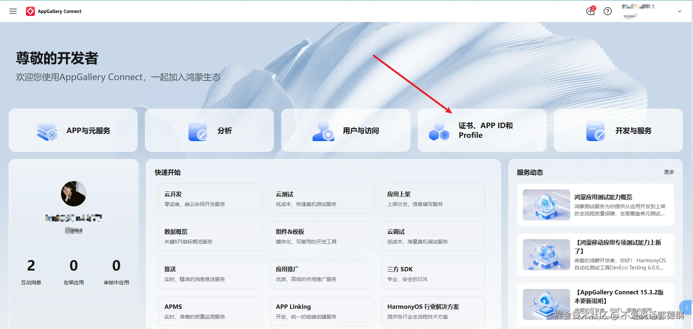Click the 15.3.2版本更新说明 thumbnail image

point(546,304)
